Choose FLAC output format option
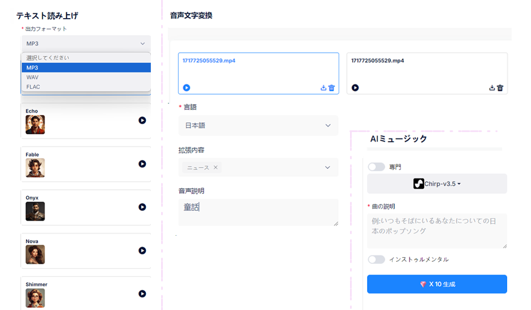The width and height of the screenshot is (531, 310). click(x=86, y=87)
